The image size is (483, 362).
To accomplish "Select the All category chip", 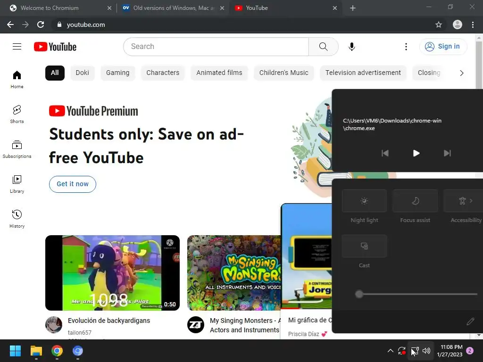I will pos(55,73).
